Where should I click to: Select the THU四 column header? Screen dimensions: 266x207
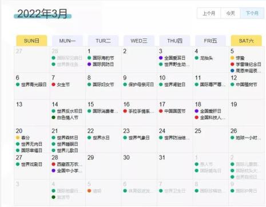174,41
